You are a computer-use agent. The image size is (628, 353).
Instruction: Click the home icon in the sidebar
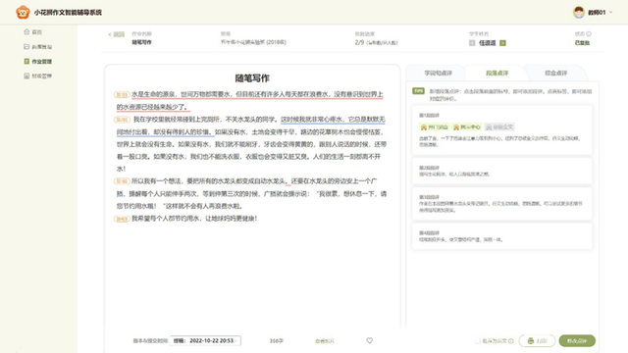(26, 32)
